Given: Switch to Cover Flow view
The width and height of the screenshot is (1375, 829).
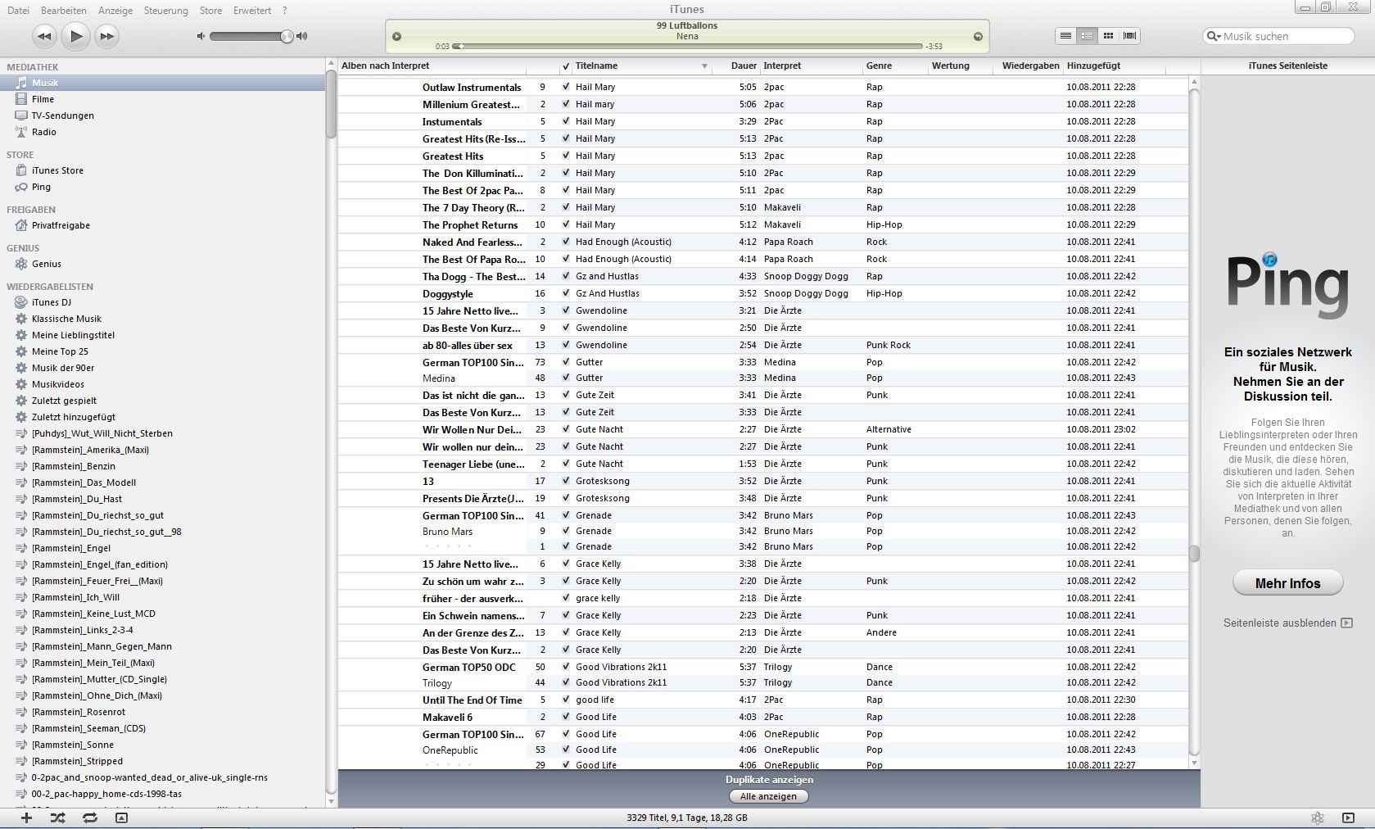Looking at the screenshot, I should (1129, 36).
